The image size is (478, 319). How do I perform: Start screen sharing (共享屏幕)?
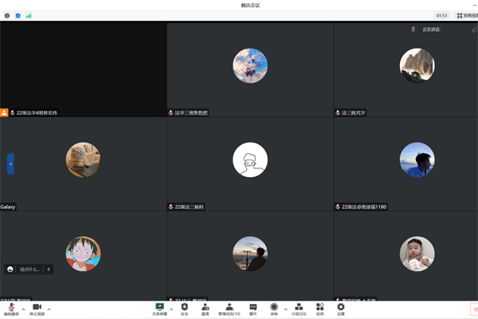click(159, 308)
